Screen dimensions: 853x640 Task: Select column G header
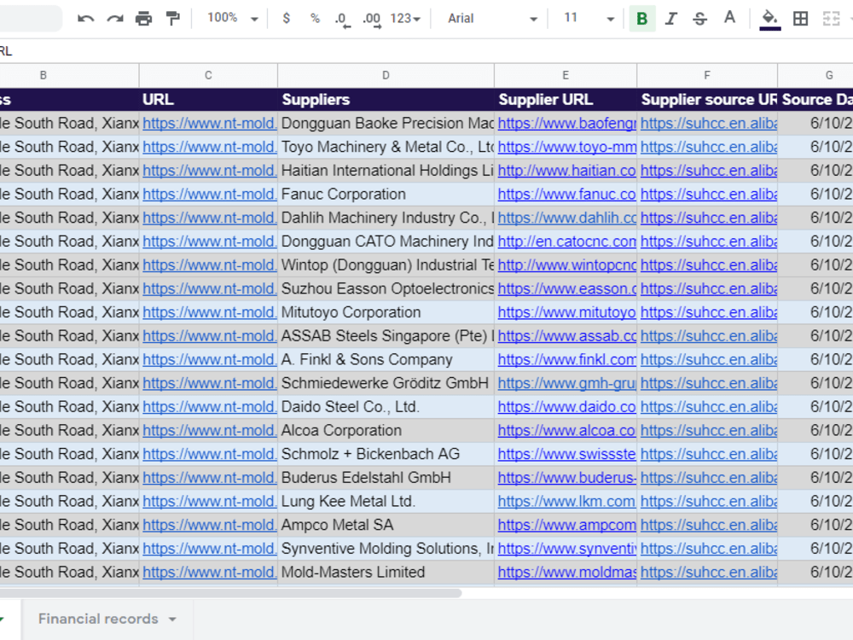[815, 76]
